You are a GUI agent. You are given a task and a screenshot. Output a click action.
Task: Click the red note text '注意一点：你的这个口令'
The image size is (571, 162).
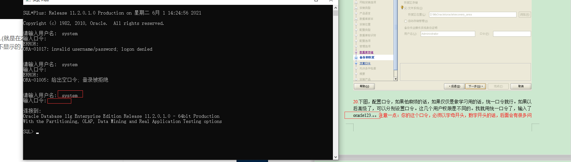pyautogui.click(x=456, y=115)
